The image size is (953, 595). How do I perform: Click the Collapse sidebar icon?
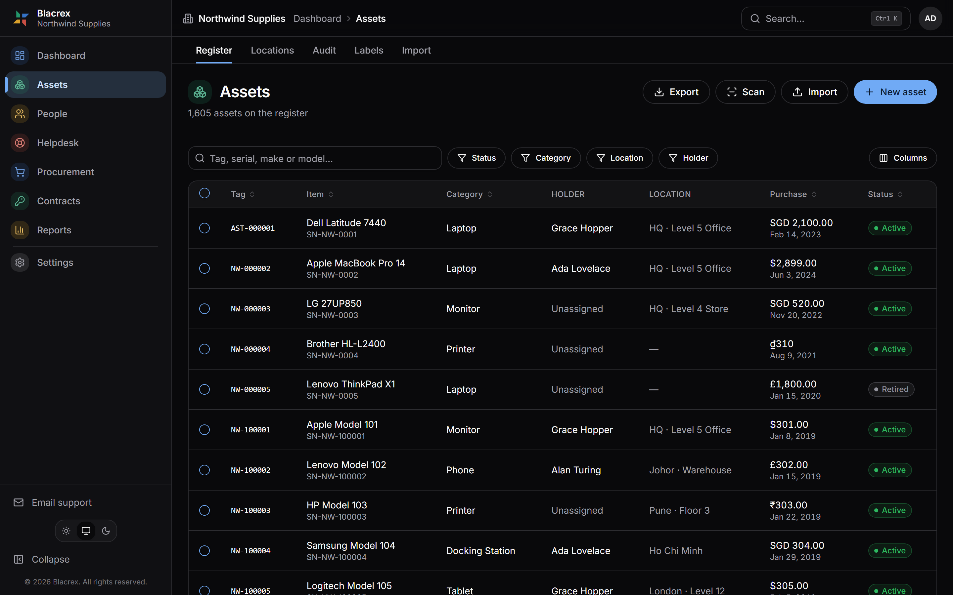tap(19, 559)
